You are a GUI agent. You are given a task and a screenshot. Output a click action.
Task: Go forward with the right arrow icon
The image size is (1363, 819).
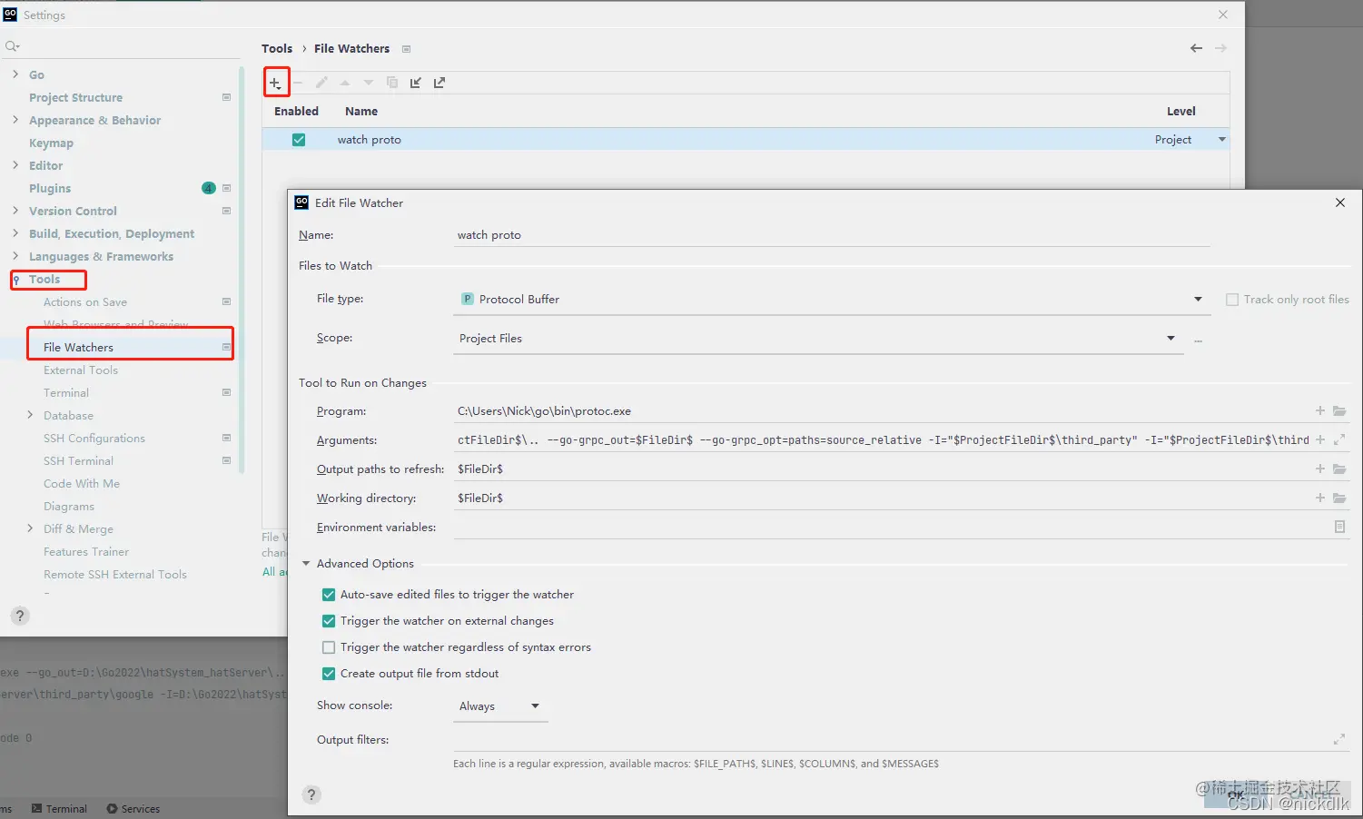click(1220, 48)
